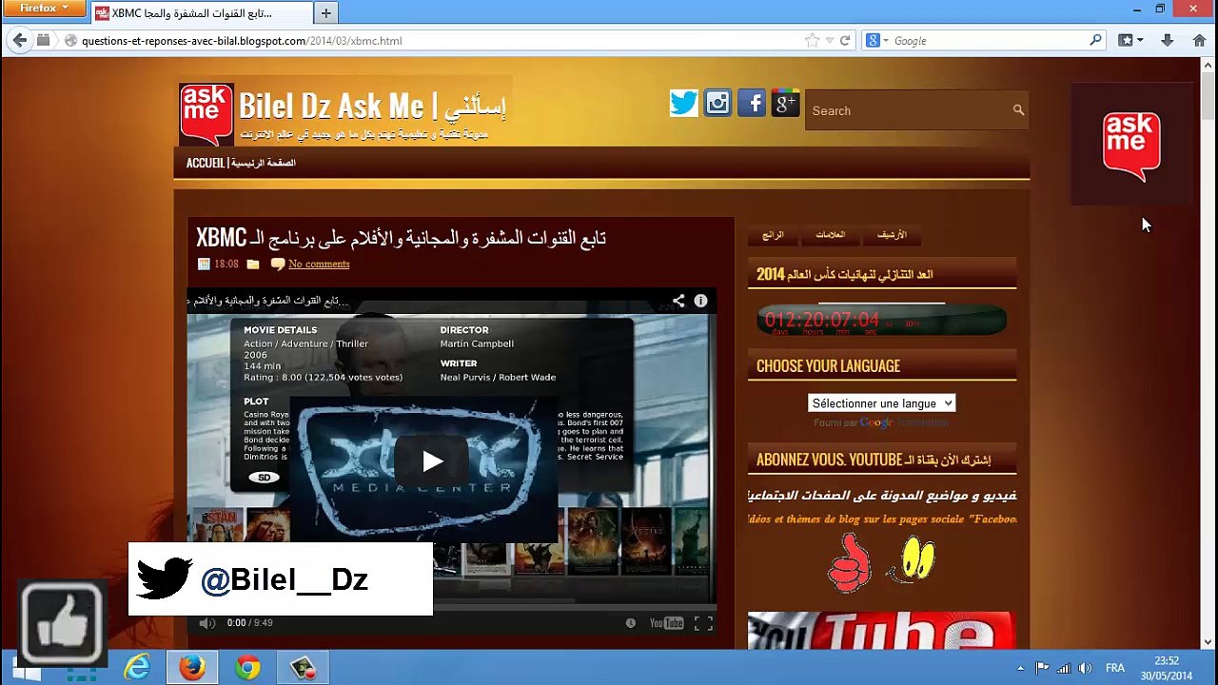Click the red thumbs-up emoji image
The image size is (1218, 685).
click(849, 562)
